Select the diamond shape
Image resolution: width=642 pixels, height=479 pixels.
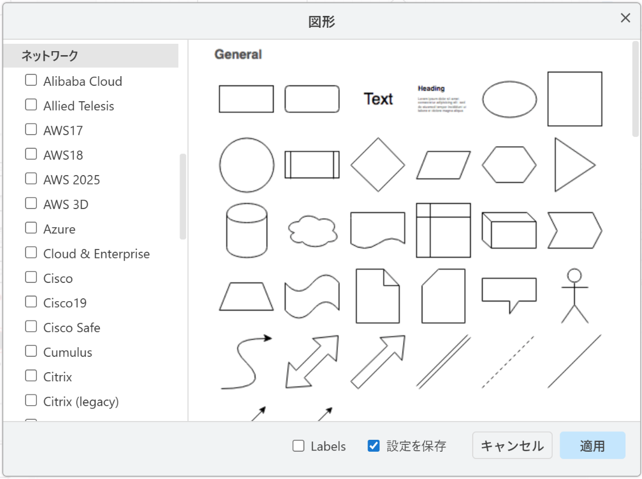[x=377, y=164]
